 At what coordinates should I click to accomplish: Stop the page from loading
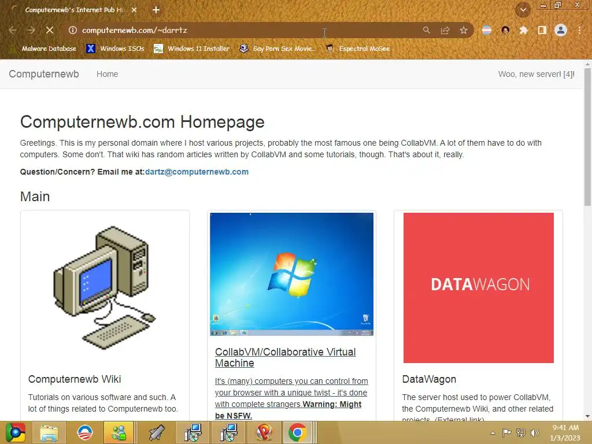(50, 30)
